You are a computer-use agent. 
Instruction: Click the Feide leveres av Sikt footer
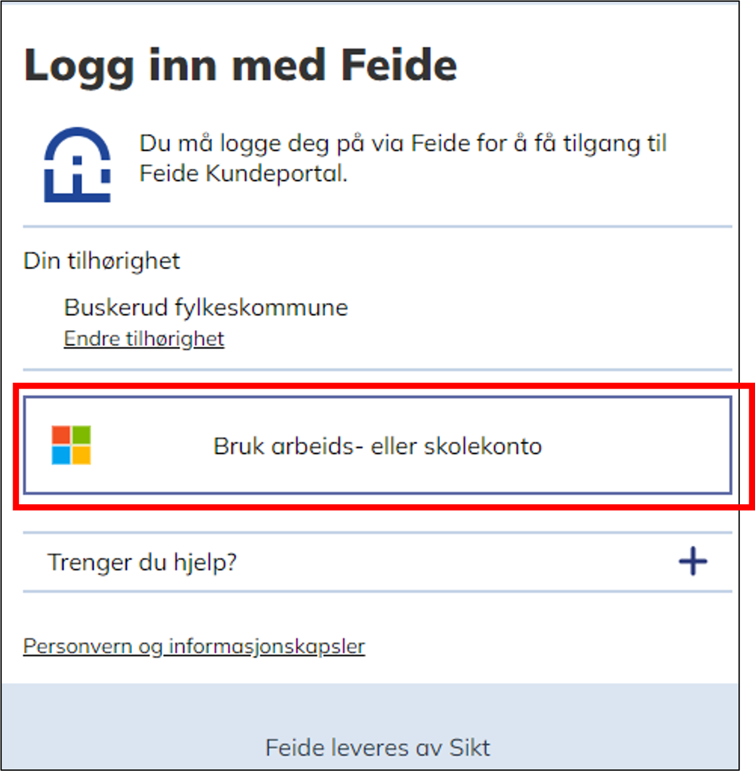point(378,747)
